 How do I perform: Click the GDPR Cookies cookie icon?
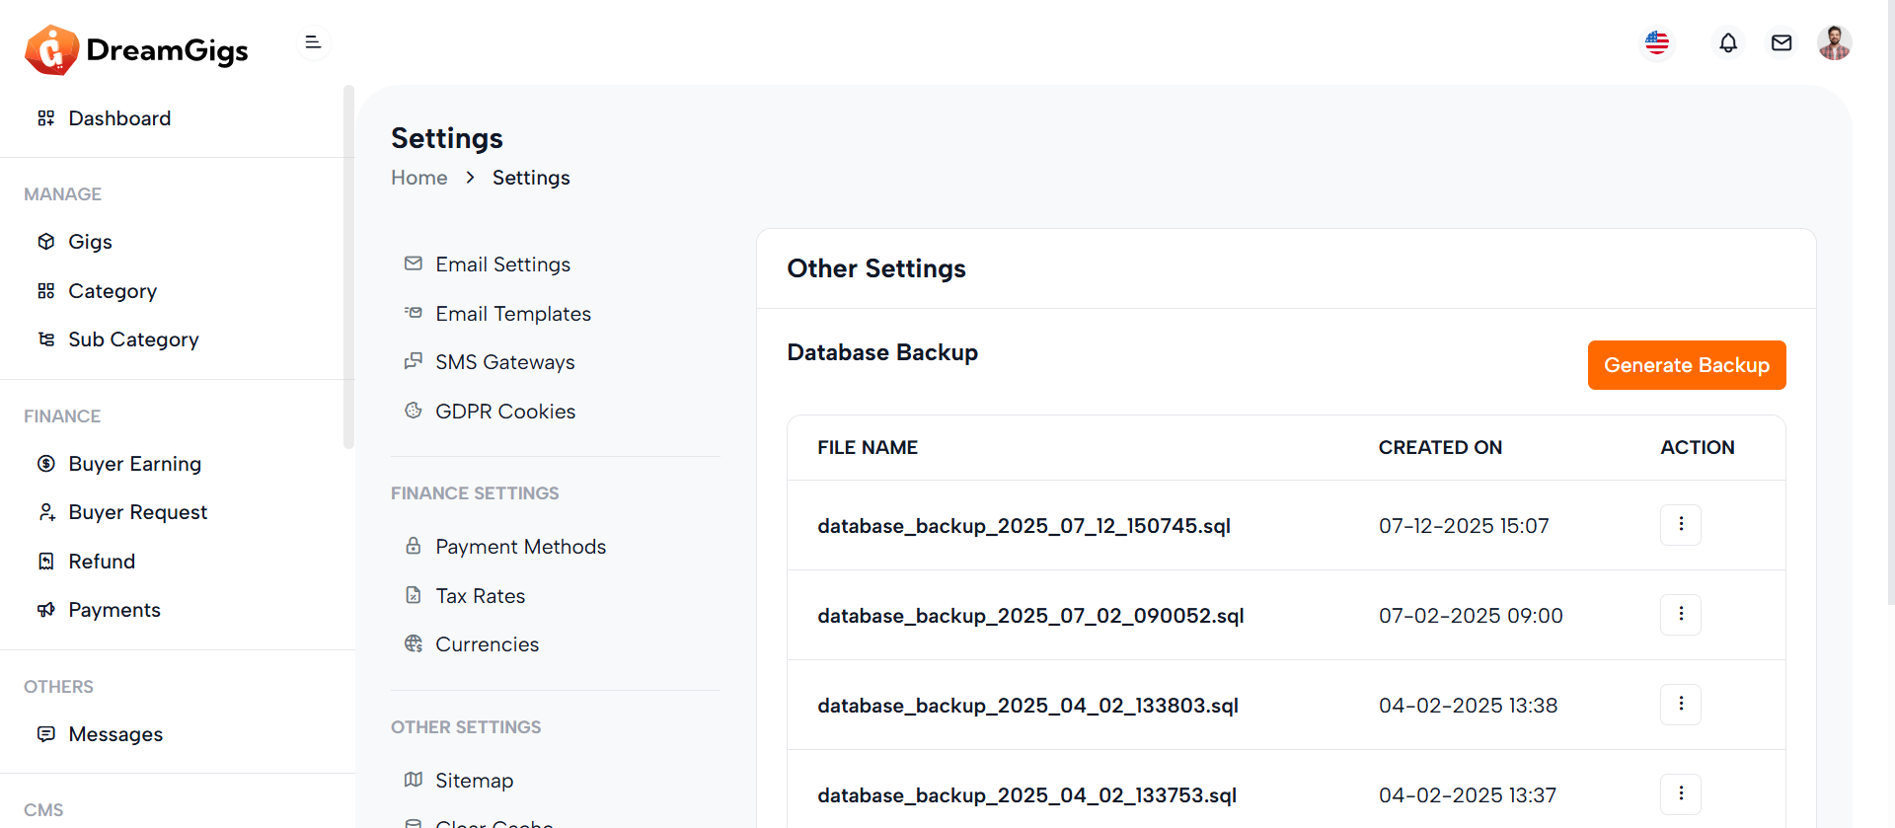[414, 411]
